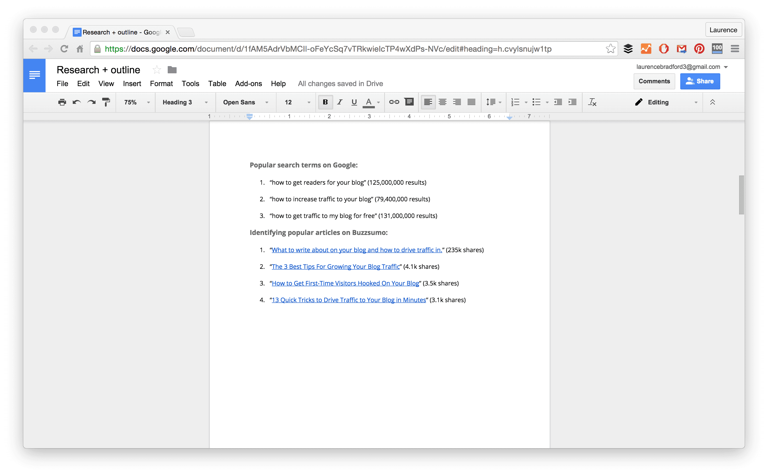Open the File menu

pyautogui.click(x=62, y=83)
